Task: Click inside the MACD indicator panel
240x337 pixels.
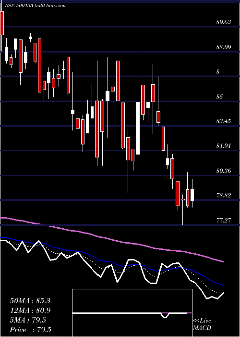Action: coord(132,313)
